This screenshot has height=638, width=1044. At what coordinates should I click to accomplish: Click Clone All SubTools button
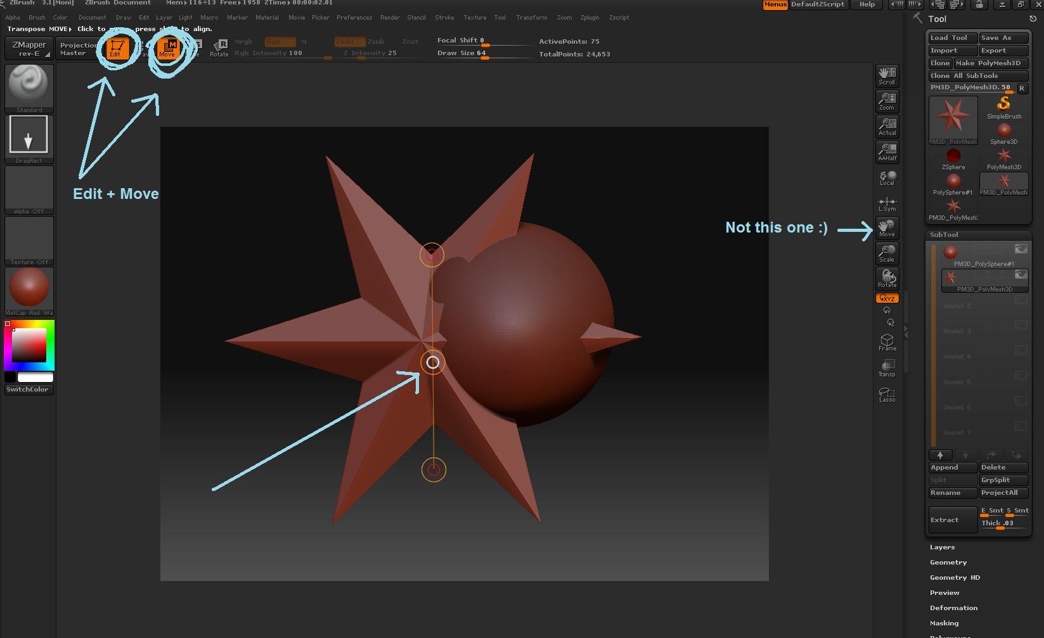point(978,76)
